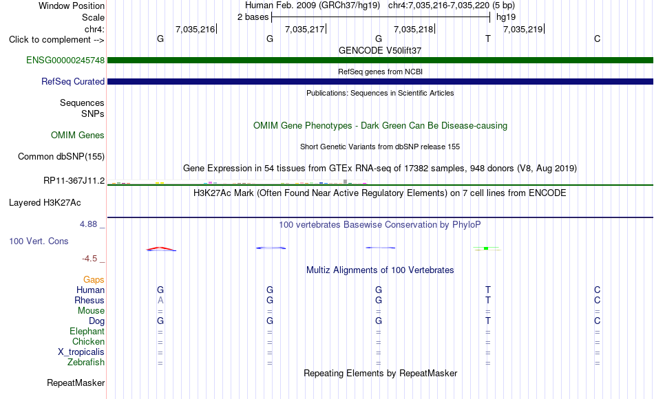654x399 pixels.
Task: Open the RefSeq Curated track label
Action: pos(72,81)
